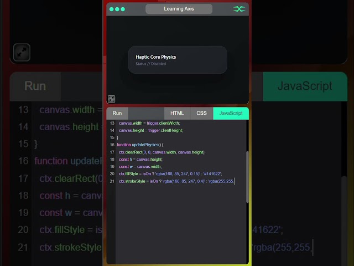Click the fullscreen expand icon in preview
The width and height of the screenshot is (354, 266).
111,99
